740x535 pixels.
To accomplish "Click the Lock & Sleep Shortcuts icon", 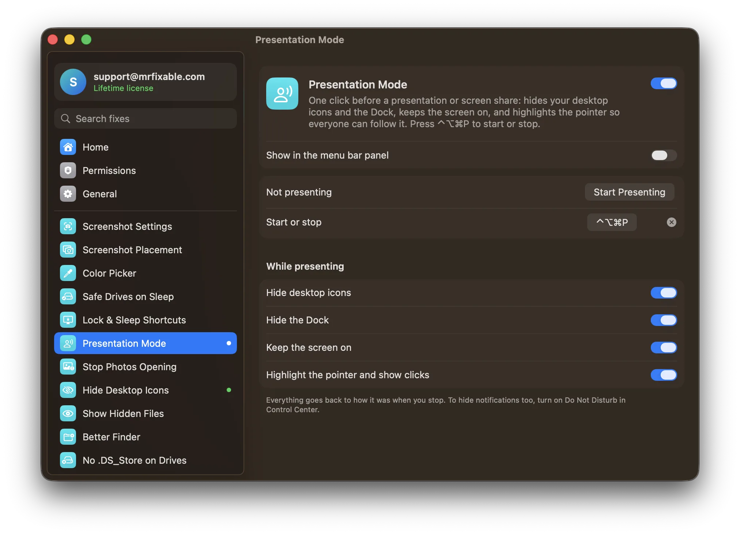I will tap(68, 320).
